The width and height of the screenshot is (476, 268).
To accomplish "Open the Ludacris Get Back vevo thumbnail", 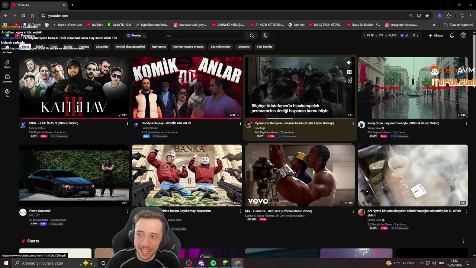I will coord(300,175).
